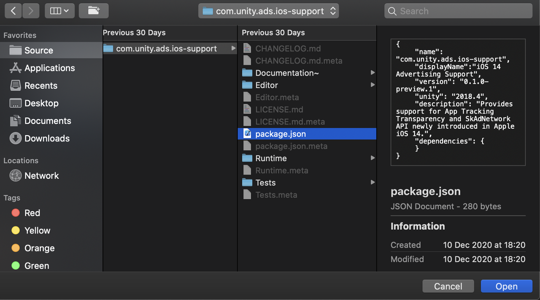Open the com.unity.ads.ios-support path popup
Image resolution: width=540 pixels, height=300 pixels.
[269, 11]
